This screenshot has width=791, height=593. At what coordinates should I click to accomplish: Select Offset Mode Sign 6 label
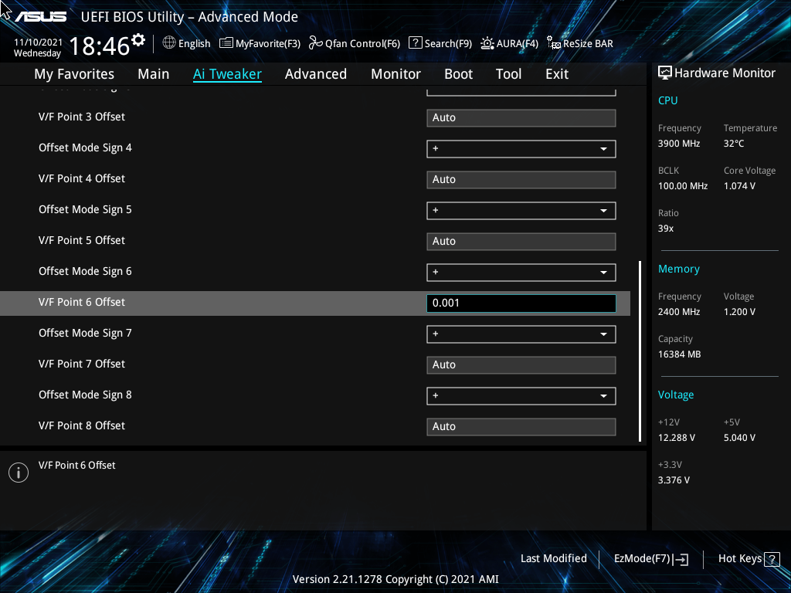(85, 271)
